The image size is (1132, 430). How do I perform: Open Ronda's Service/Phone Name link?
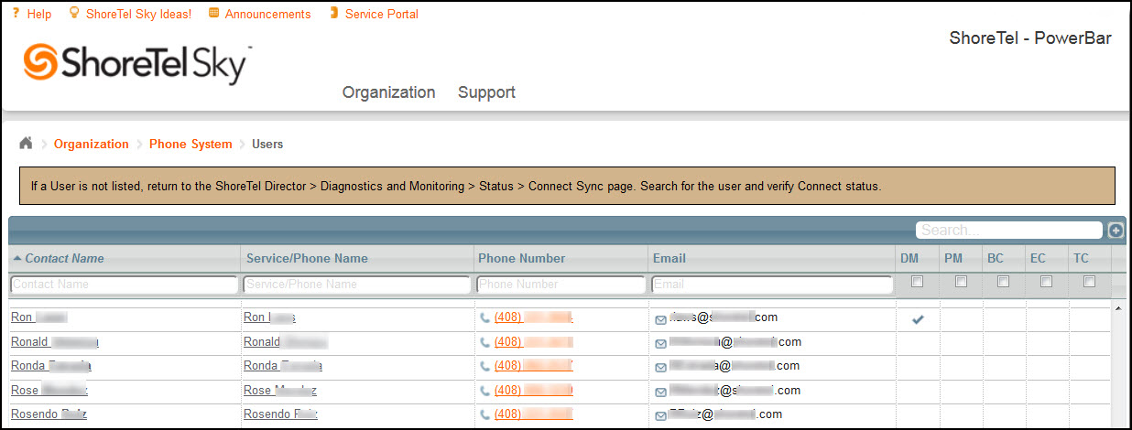[283, 365]
